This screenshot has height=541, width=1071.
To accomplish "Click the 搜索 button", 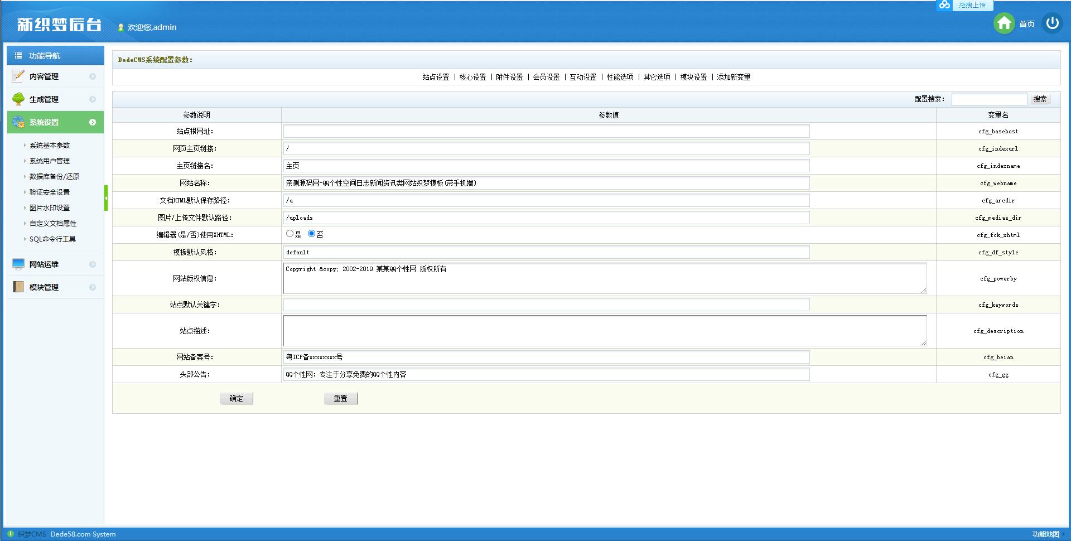I will point(1040,99).
